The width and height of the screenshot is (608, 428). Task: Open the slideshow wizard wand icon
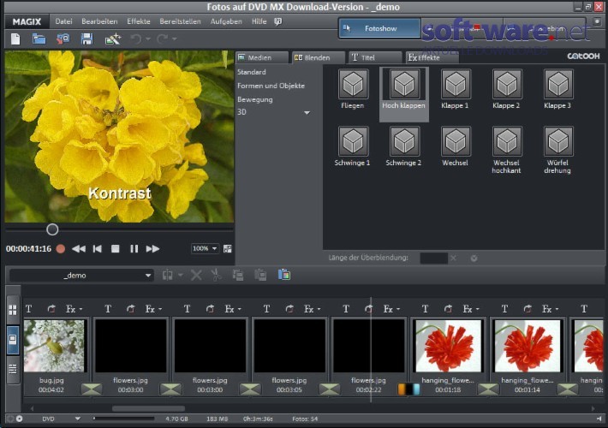pos(112,39)
